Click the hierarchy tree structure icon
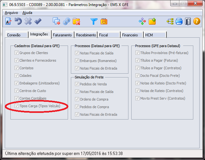This screenshot has height=160, width=205. coord(170,21)
